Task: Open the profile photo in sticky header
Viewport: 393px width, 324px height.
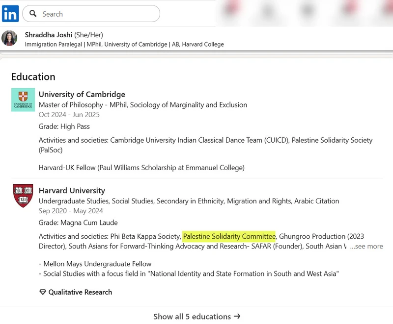Action: (x=9, y=38)
